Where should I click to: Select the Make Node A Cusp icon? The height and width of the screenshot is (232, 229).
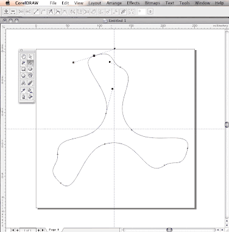click(x=51, y=12)
